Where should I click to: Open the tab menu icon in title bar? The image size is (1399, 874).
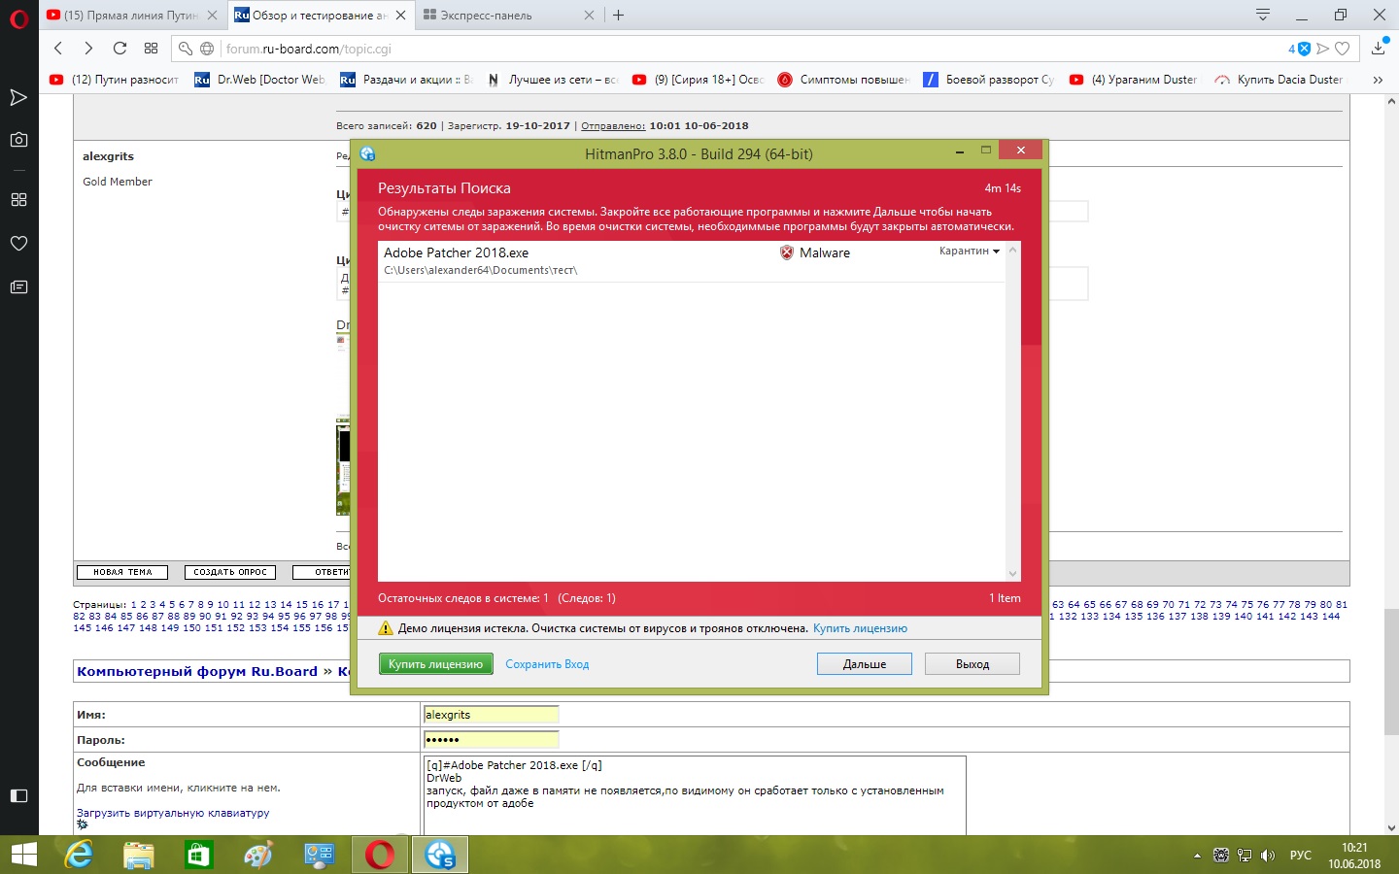click(1263, 15)
